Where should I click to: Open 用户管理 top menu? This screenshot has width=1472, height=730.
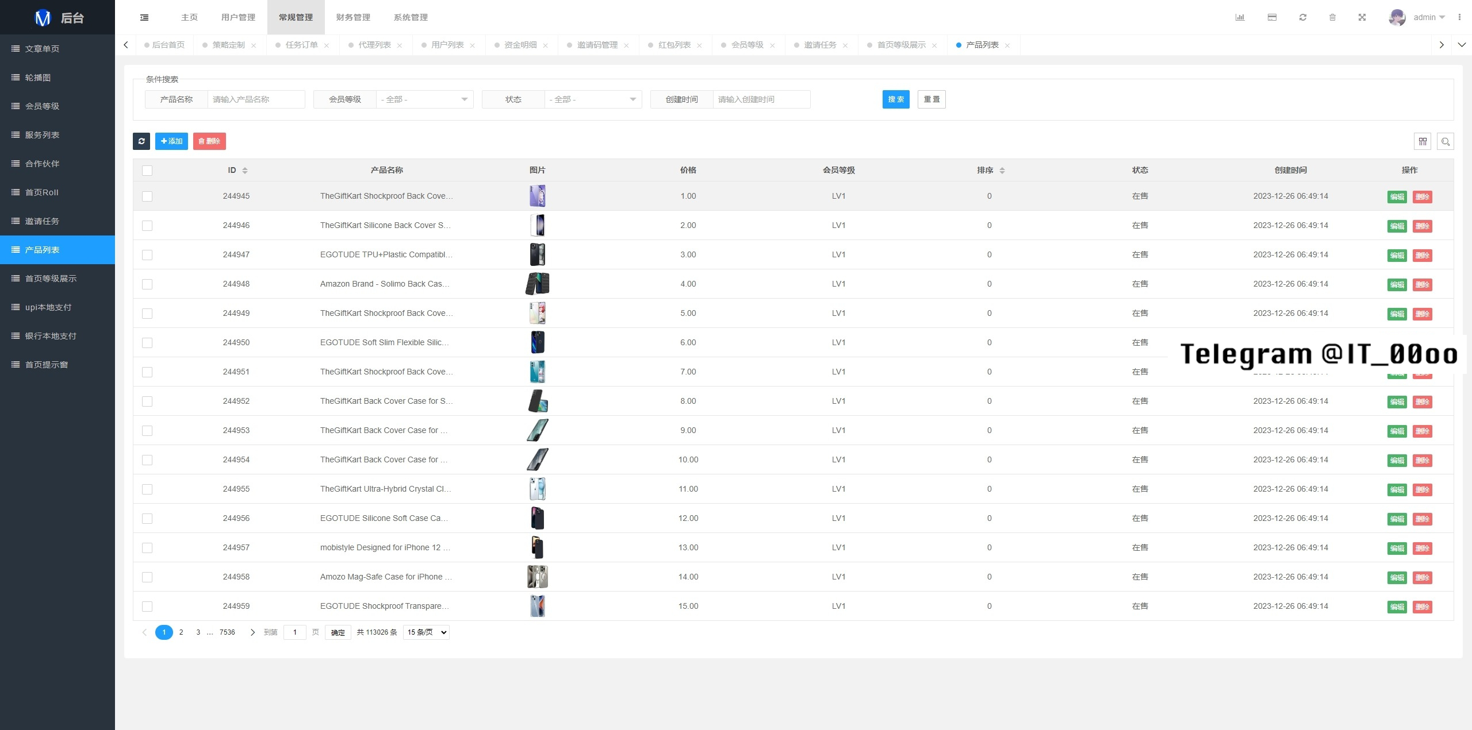click(x=239, y=17)
